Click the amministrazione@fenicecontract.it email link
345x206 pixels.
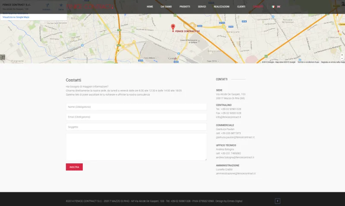tap(235, 173)
